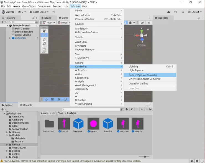205x163 pixels.
Task: Open Unity Cloud services icon
Action: coord(168,12)
